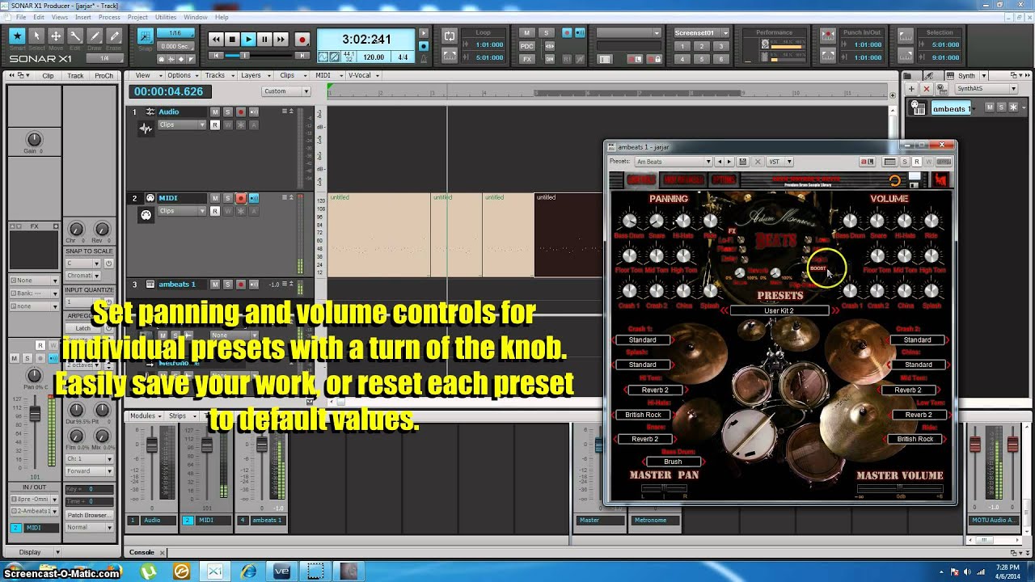Viewport: 1035px width, 582px height.
Task: Toggle input echo on MIDI track 2
Action: (254, 198)
